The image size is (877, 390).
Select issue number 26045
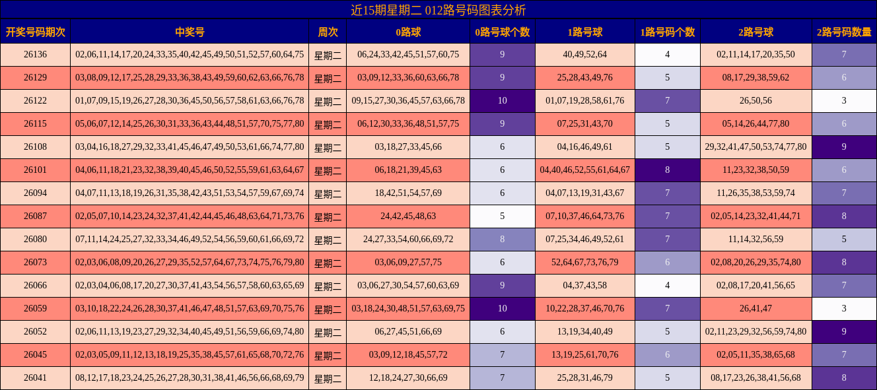[35, 355]
